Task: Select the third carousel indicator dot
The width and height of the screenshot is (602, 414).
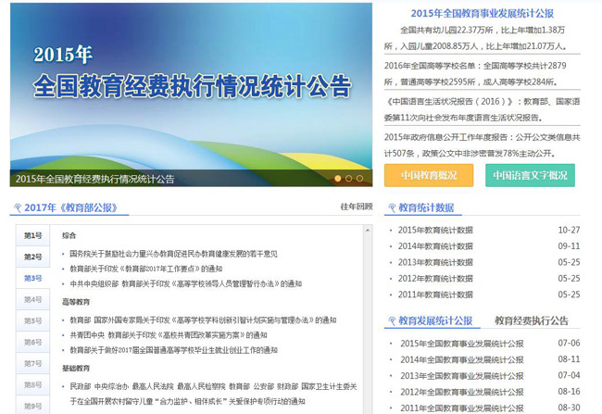Action: pos(361,178)
